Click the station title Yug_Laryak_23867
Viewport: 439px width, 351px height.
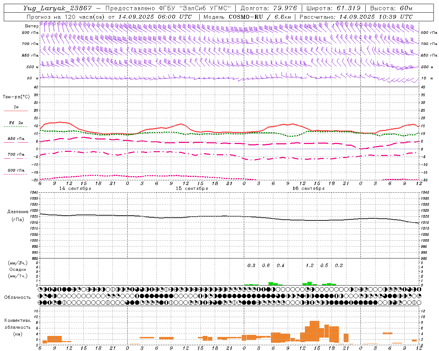58,8
